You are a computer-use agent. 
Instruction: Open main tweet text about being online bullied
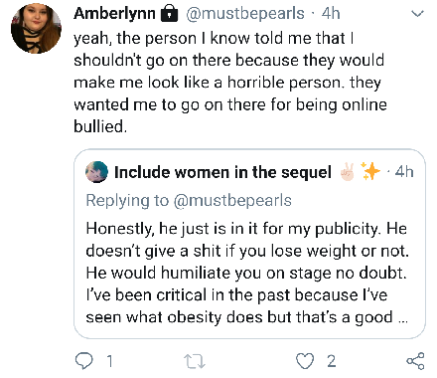(230, 83)
